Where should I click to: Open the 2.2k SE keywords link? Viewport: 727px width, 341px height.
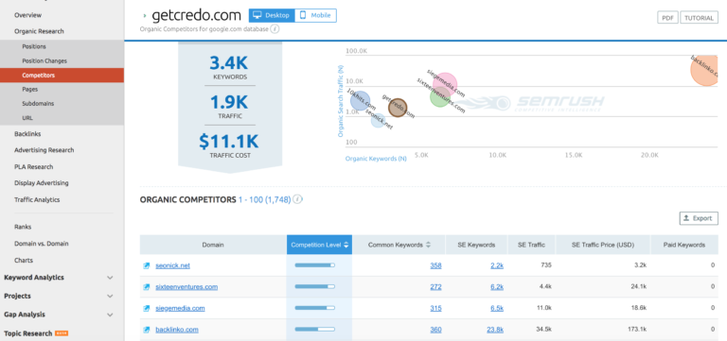click(497, 265)
